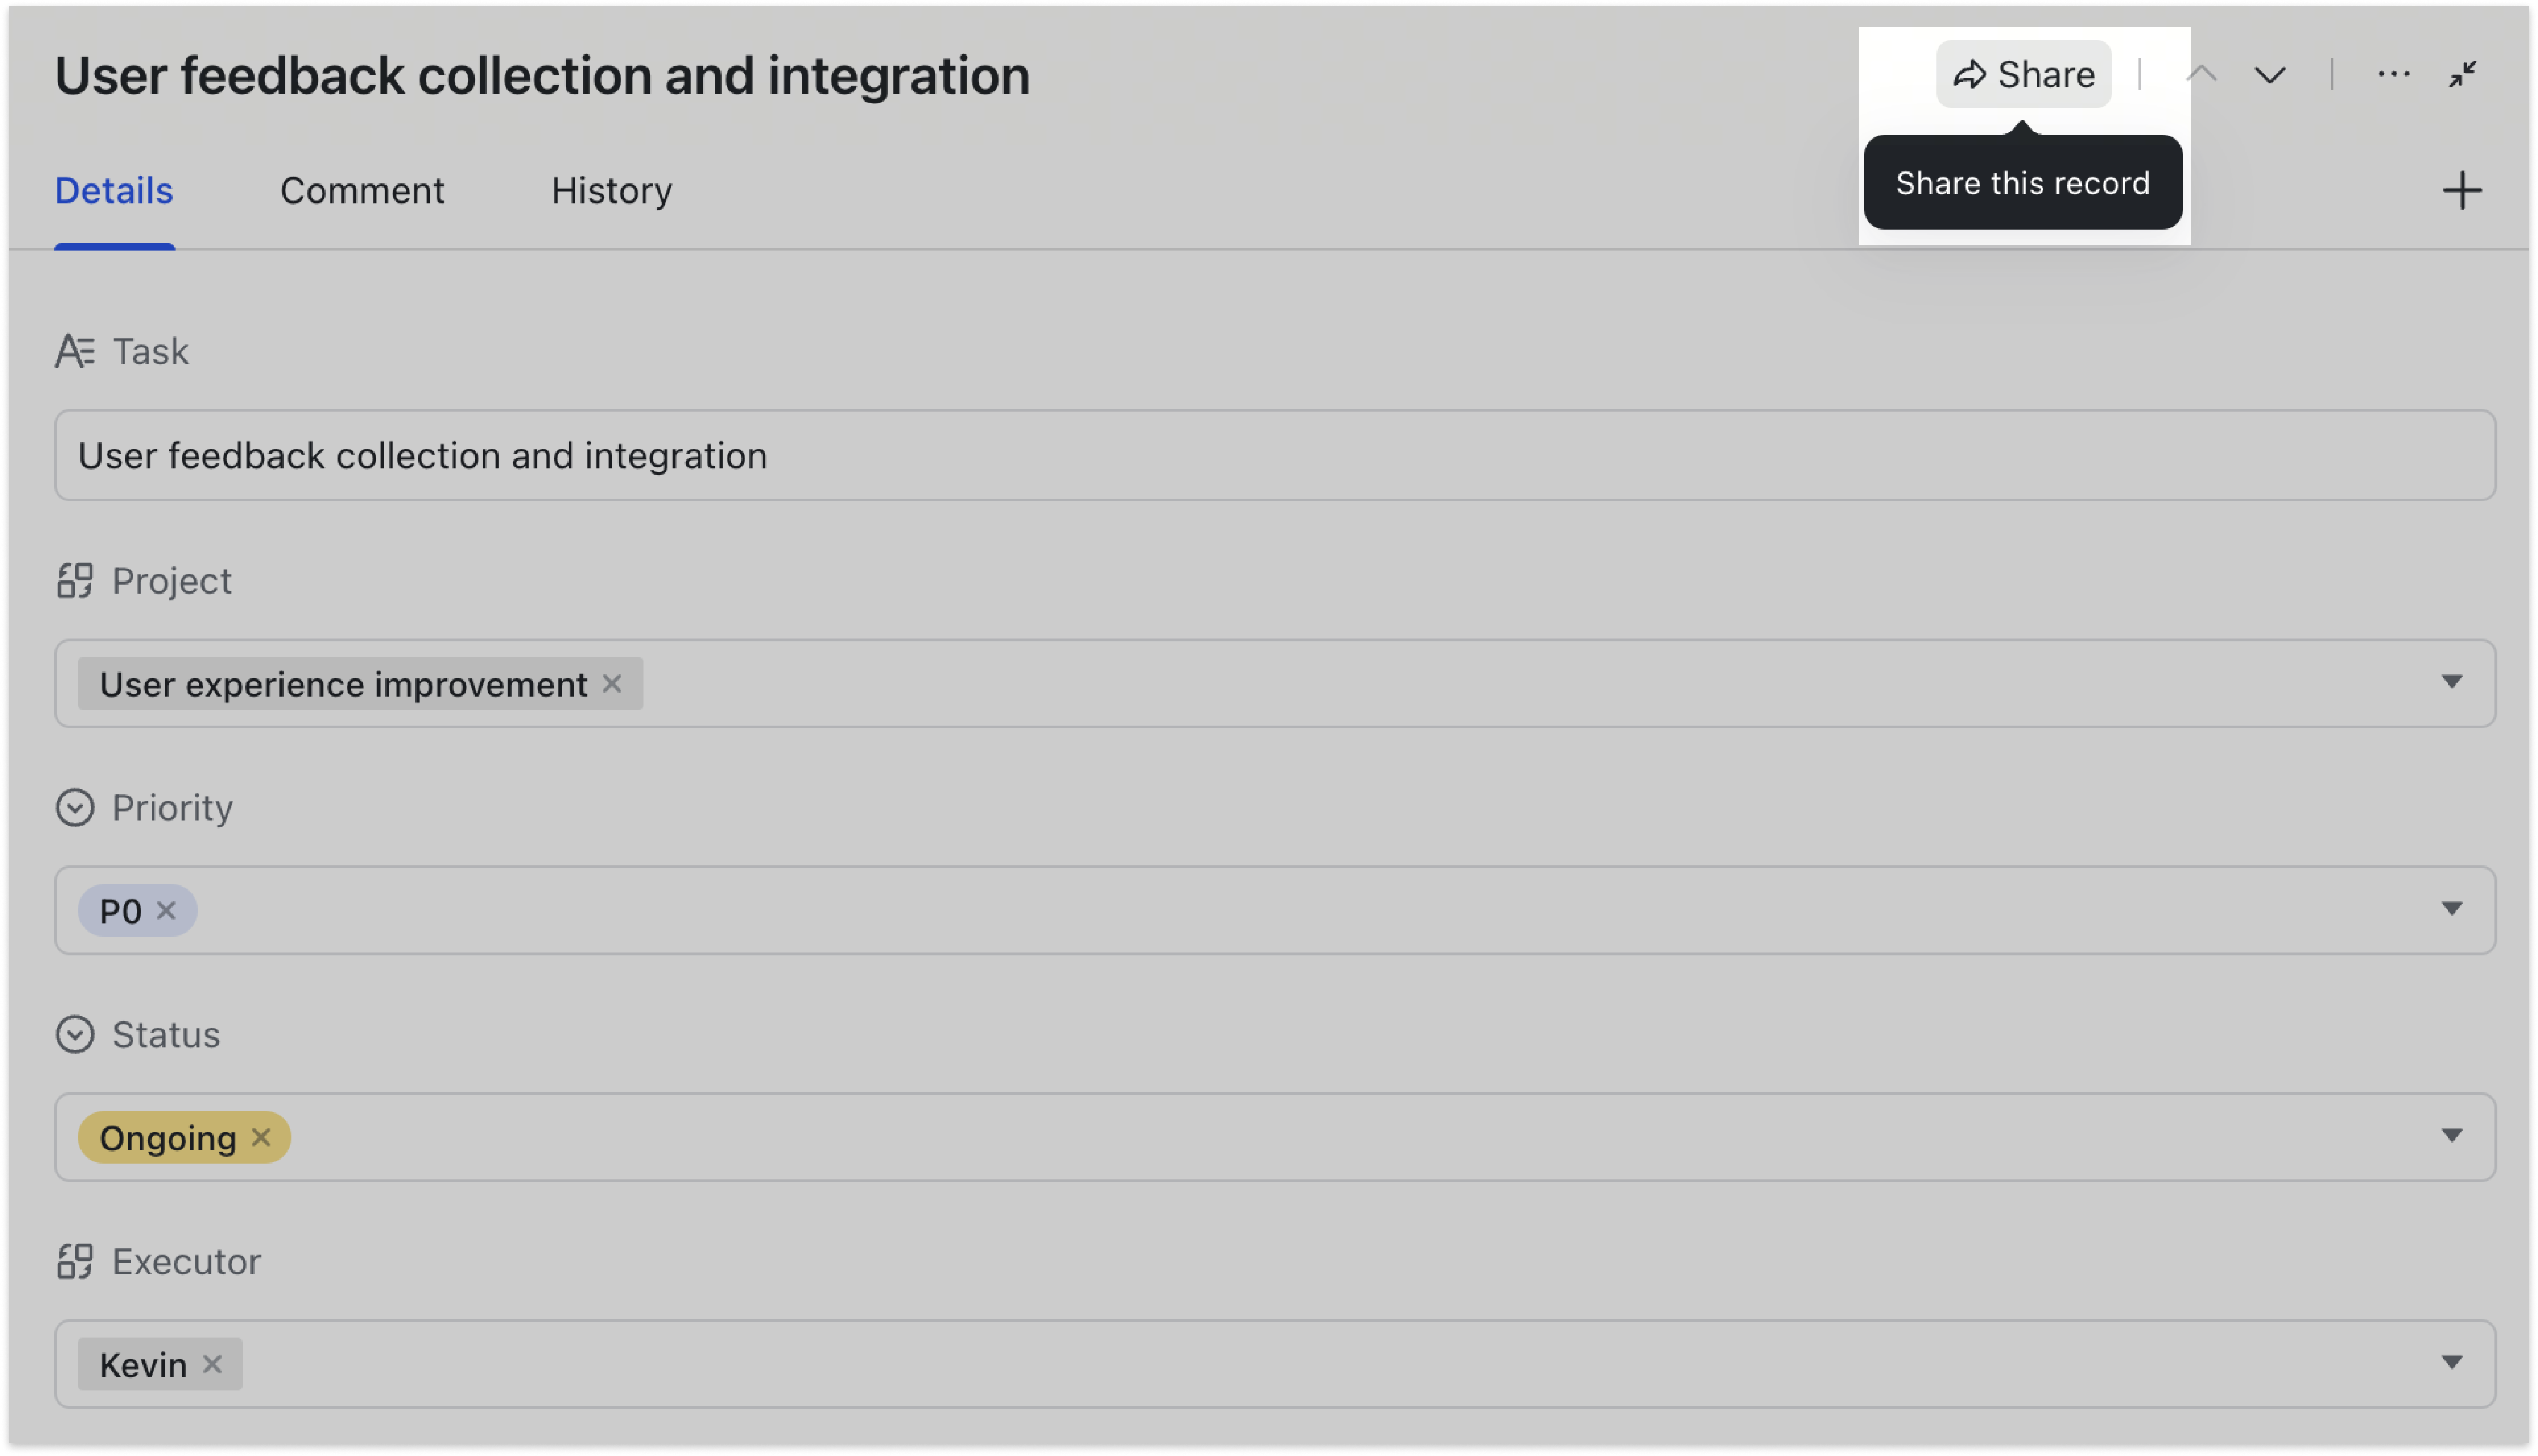Select the Details tab
Image resolution: width=2538 pixels, height=1456 pixels.
click(x=114, y=190)
